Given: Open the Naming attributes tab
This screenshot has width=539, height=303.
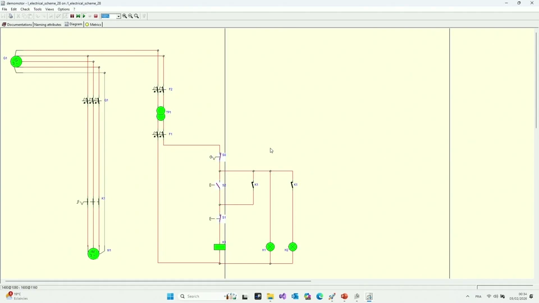Looking at the screenshot, I should [x=48, y=24].
